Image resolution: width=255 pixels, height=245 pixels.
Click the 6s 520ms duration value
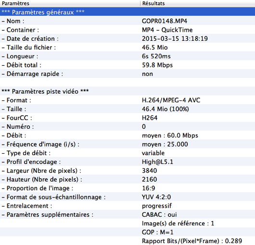[156, 56]
